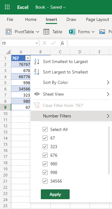Click the fx insert function icon
This screenshot has height=209, width=112.
pyautogui.click(x=62, y=43)
